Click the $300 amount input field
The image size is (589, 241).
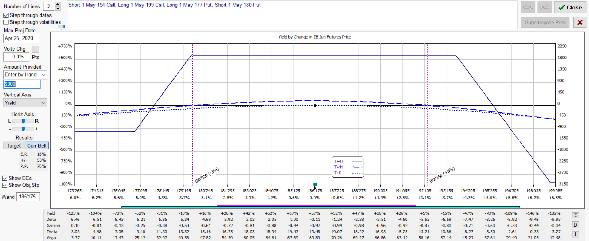point(22,84)
